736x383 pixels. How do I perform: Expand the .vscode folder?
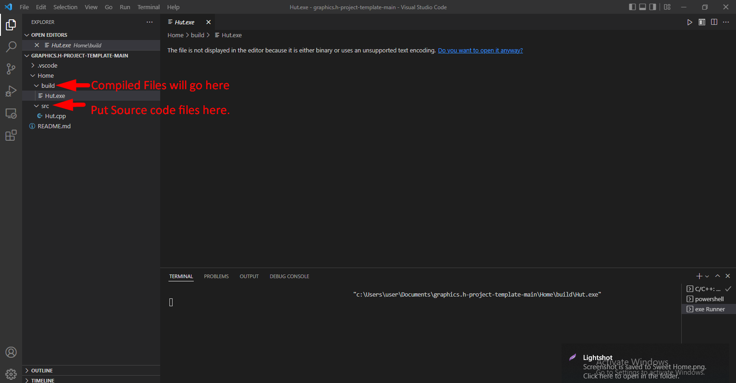pyautogui.click(x=91, y=65)
